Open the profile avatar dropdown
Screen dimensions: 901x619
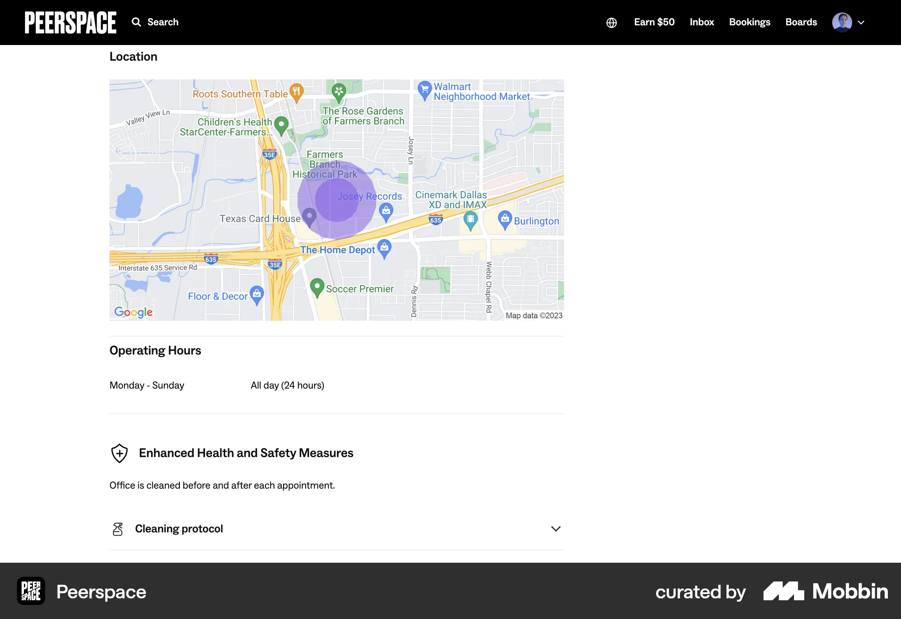pyautogui.click(x=843, y=22)
